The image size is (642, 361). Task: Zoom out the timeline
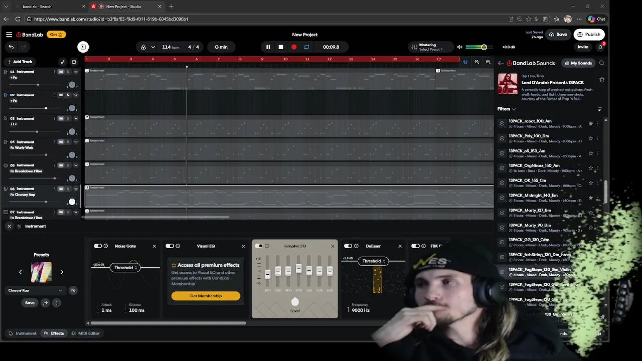[476, 62]
